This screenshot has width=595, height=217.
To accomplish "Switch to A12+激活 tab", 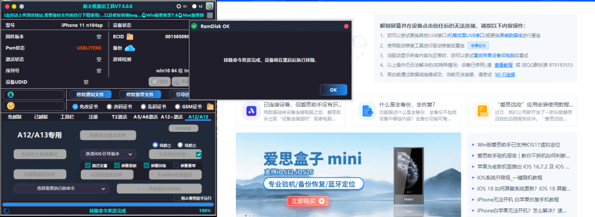I will 172,117.
